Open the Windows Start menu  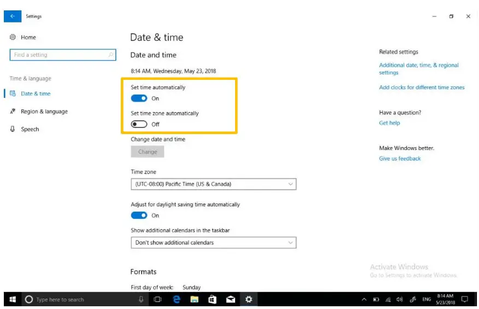13,300
